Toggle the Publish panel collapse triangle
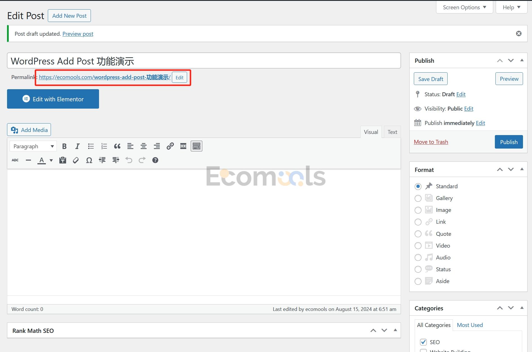The width and height of the screenshot is (532, 352). click(x=522, y=60)
